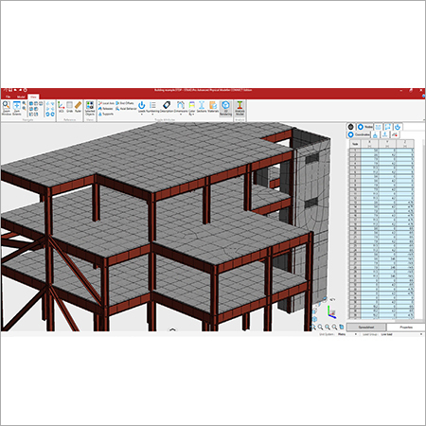Click the Selected Objects view icon
This screenshot has height=426, width=426.
[90, 108]
